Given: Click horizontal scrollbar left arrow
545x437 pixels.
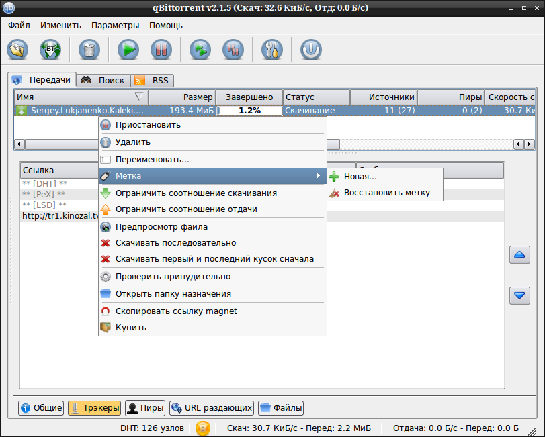Looking at the screenshot, I should (x=19, y=144).
